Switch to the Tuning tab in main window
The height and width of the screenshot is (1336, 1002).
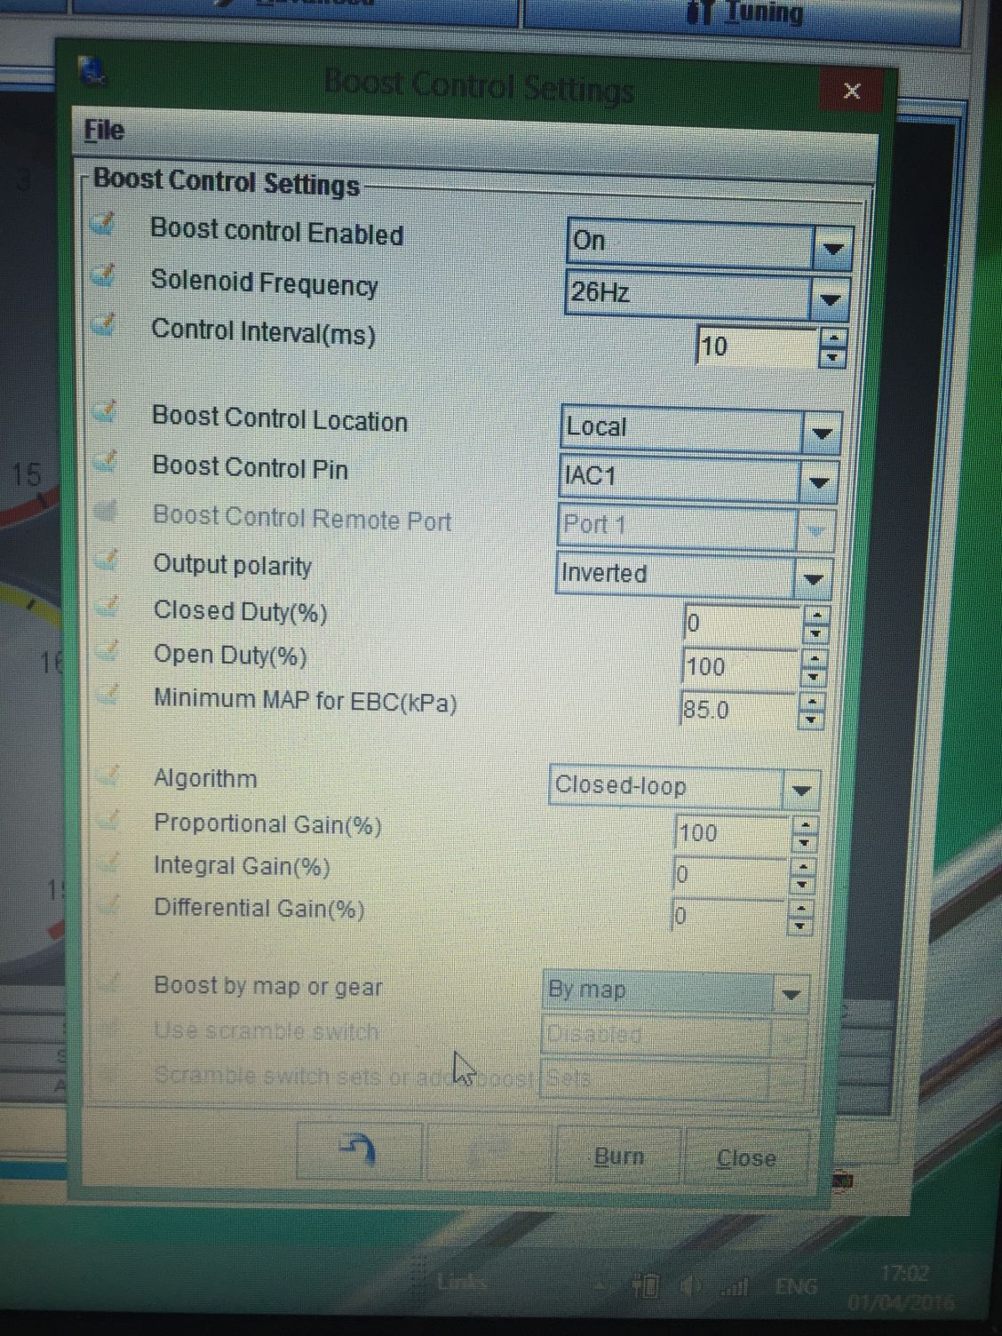click(744, 15)
